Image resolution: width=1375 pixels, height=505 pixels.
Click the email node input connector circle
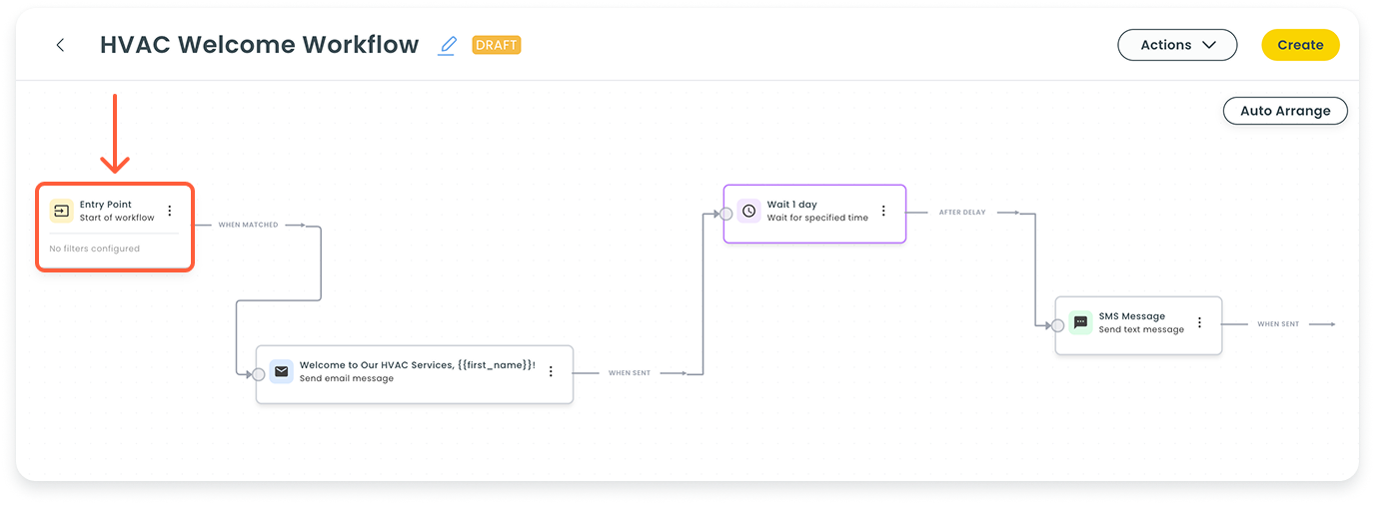pyautogui.click(x=258, y=374)
